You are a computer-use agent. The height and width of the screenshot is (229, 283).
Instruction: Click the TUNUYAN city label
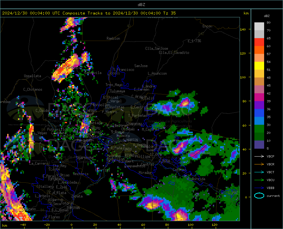pos(73,208)
